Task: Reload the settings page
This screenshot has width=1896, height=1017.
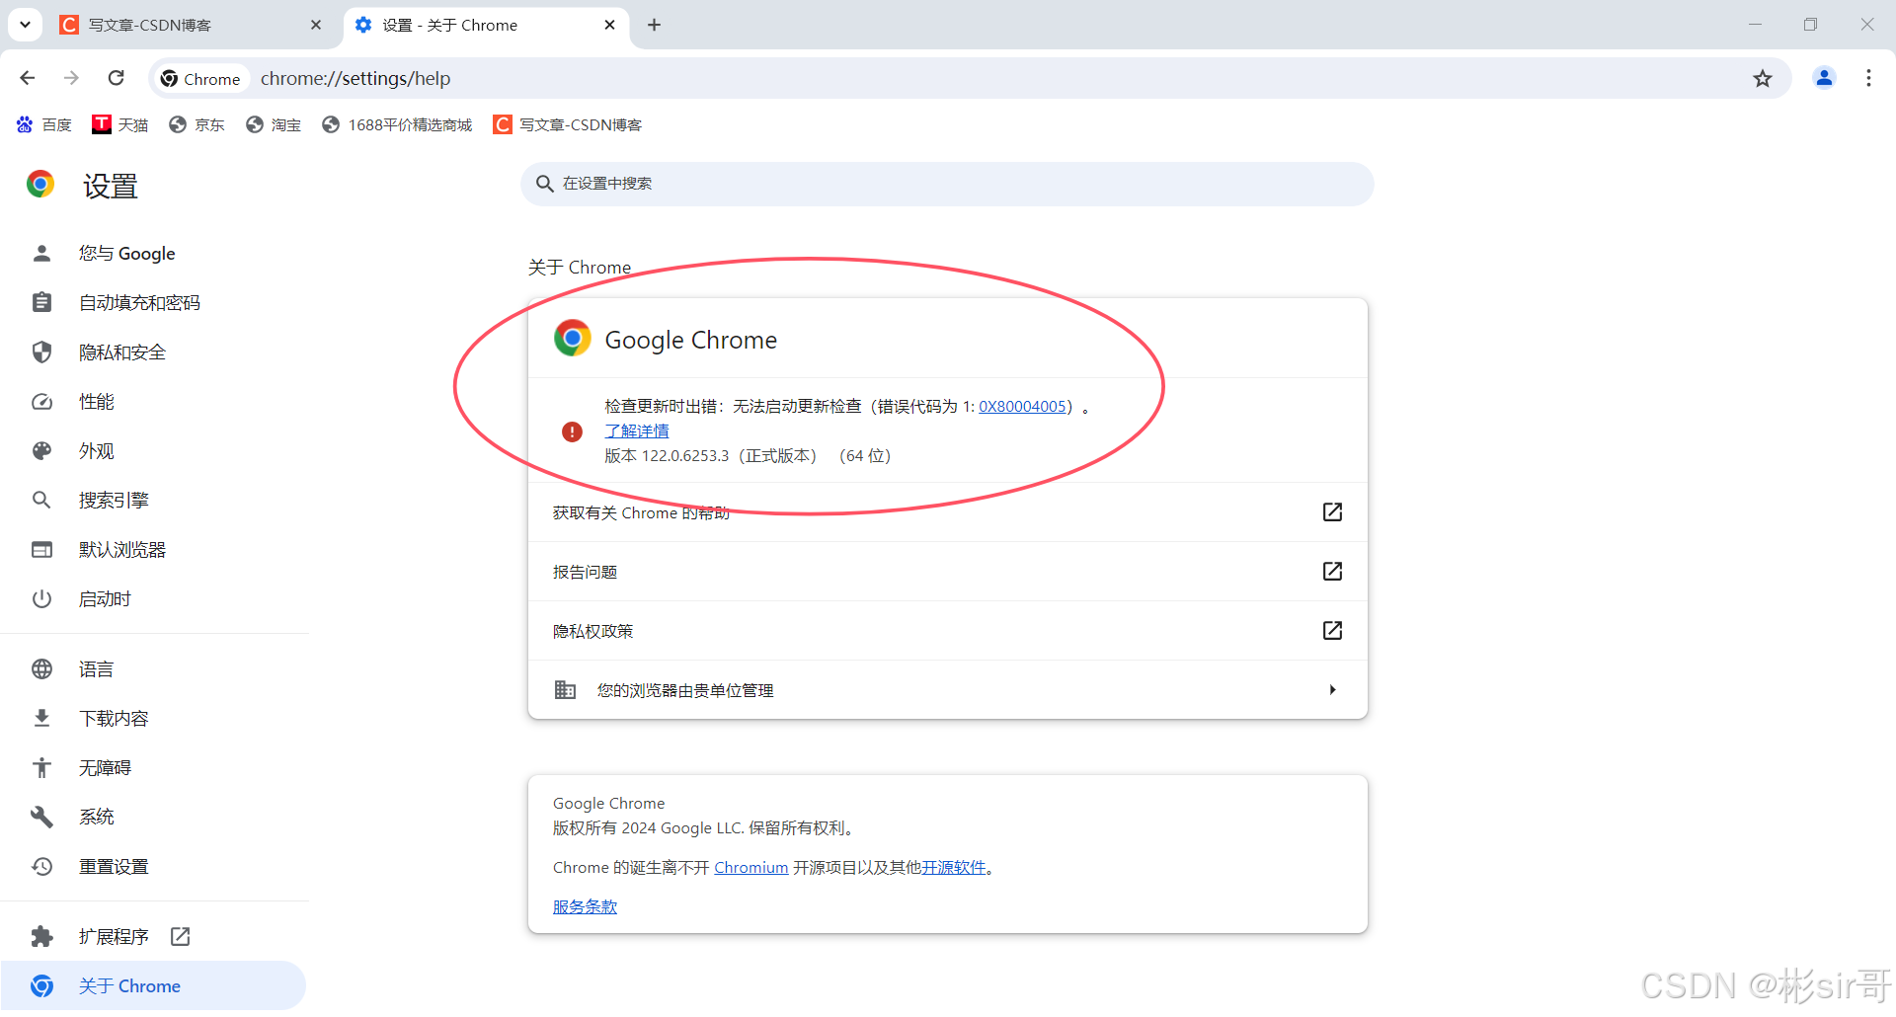Action: point(117,78)
